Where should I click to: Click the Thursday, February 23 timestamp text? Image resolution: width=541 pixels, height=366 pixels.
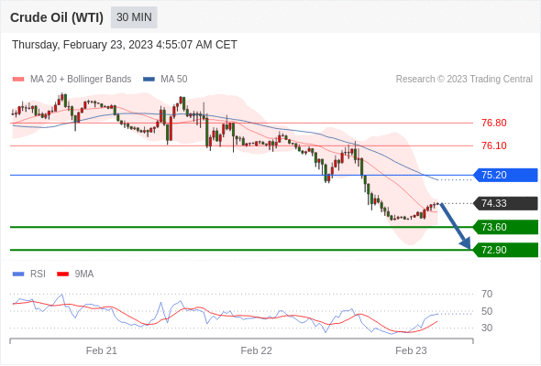point(125,45)
